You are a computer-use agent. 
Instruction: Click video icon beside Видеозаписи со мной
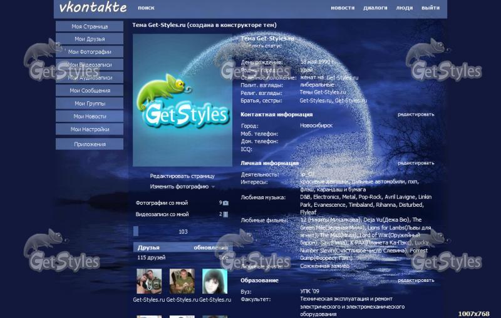pyautogui.click(x=226, y=214)
